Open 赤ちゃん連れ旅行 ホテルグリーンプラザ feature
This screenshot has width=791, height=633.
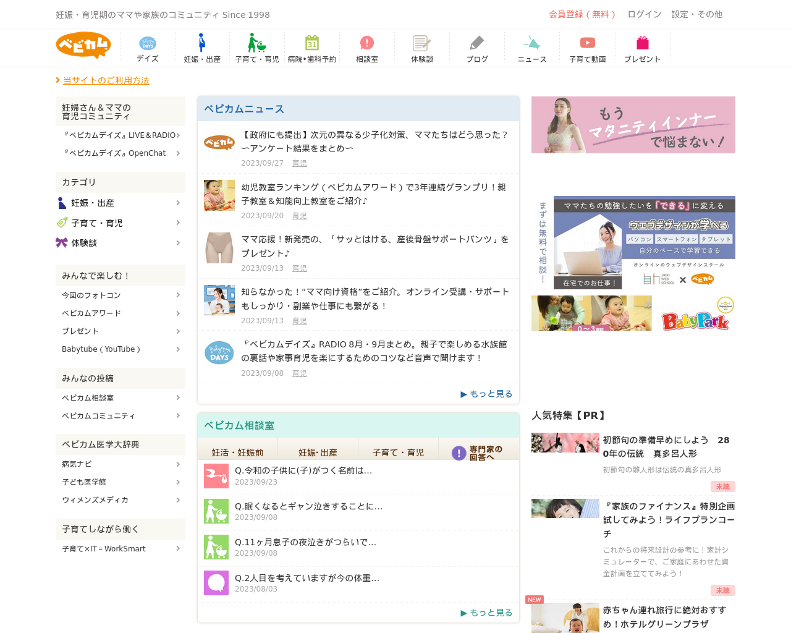(x=665, y=617)
